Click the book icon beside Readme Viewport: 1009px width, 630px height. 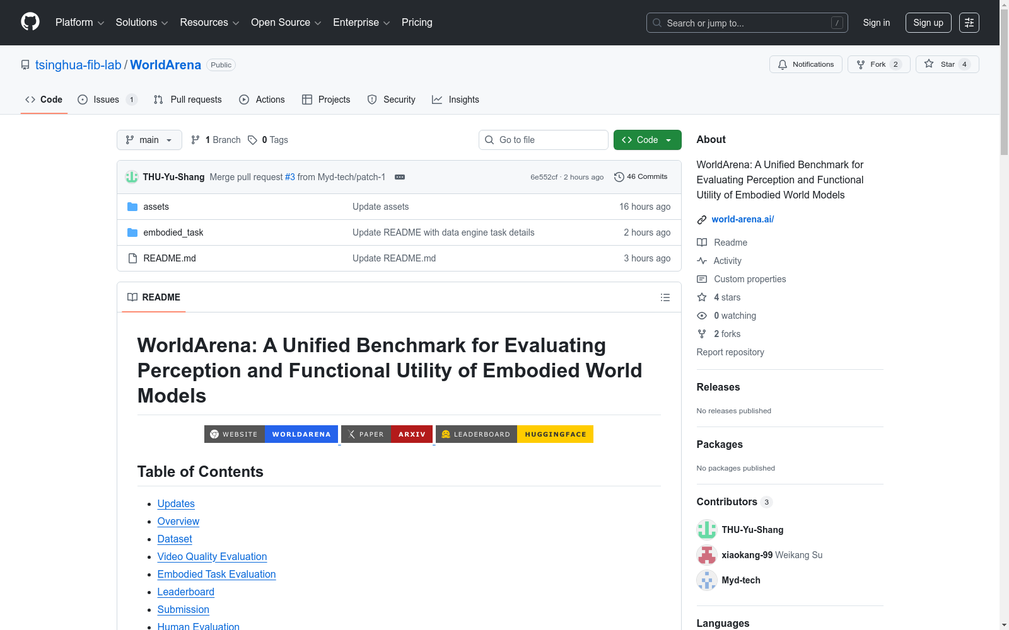(702, 243)
